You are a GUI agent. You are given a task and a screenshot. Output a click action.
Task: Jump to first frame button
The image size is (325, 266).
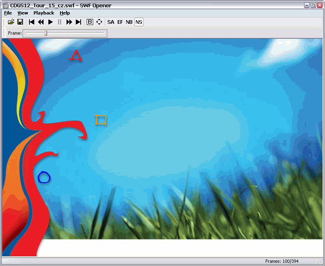tap(32, 22)
